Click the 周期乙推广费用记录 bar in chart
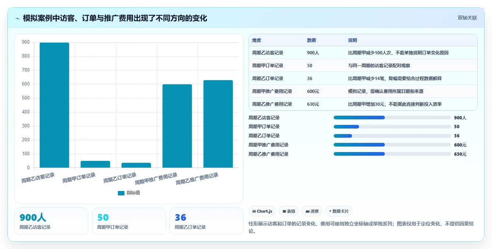 218,124
